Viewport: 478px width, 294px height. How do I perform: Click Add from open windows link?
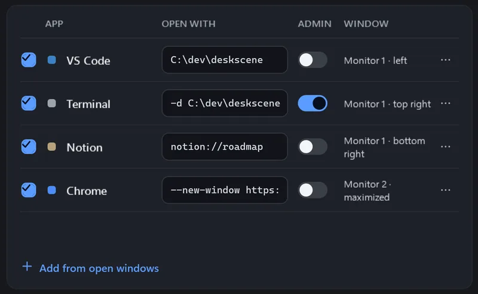click(x=99, y=268)
